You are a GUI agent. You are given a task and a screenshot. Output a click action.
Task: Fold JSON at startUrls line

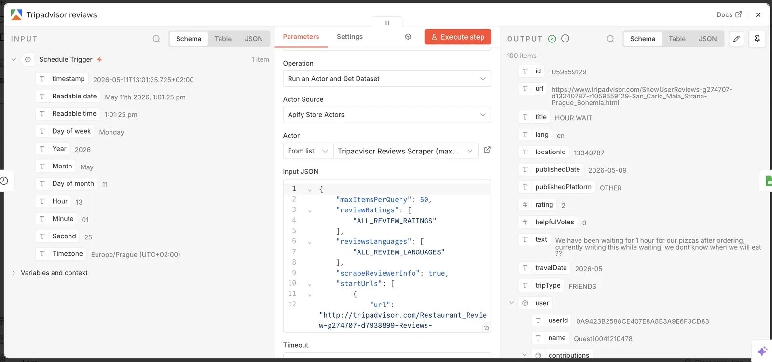point(310,284)
